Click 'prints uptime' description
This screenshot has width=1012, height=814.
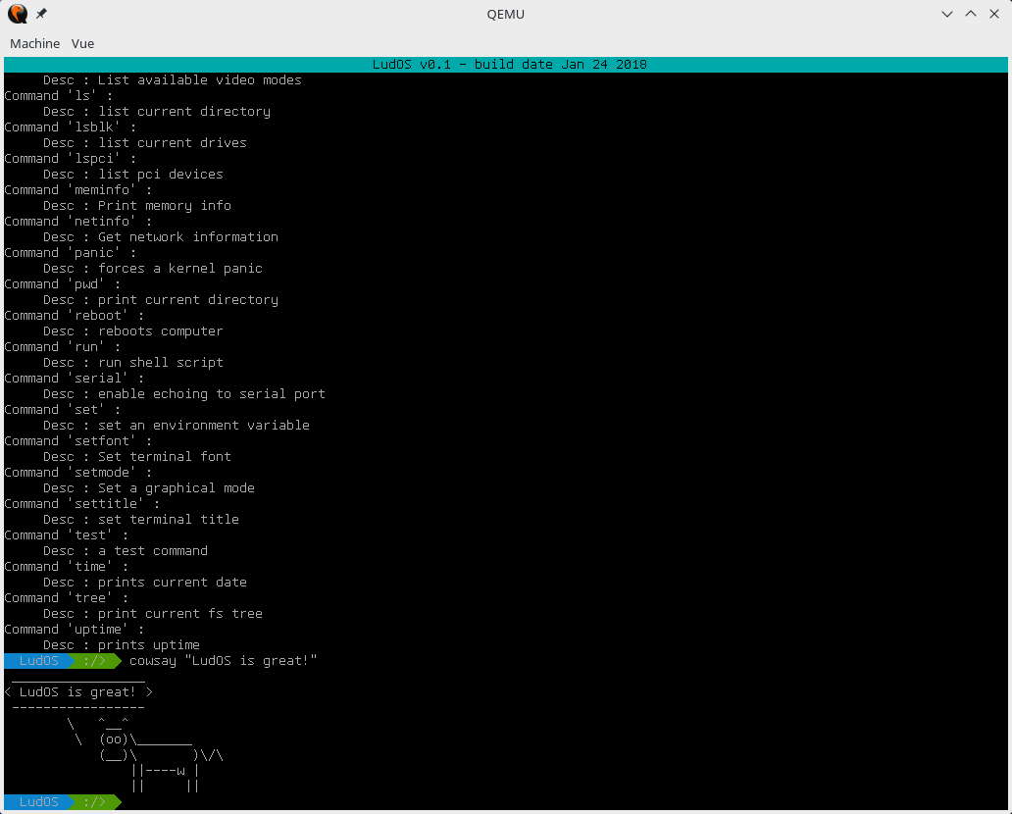(x=149, y=645)
